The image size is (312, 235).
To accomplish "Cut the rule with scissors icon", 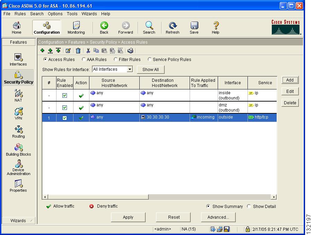I will (88, 51).
